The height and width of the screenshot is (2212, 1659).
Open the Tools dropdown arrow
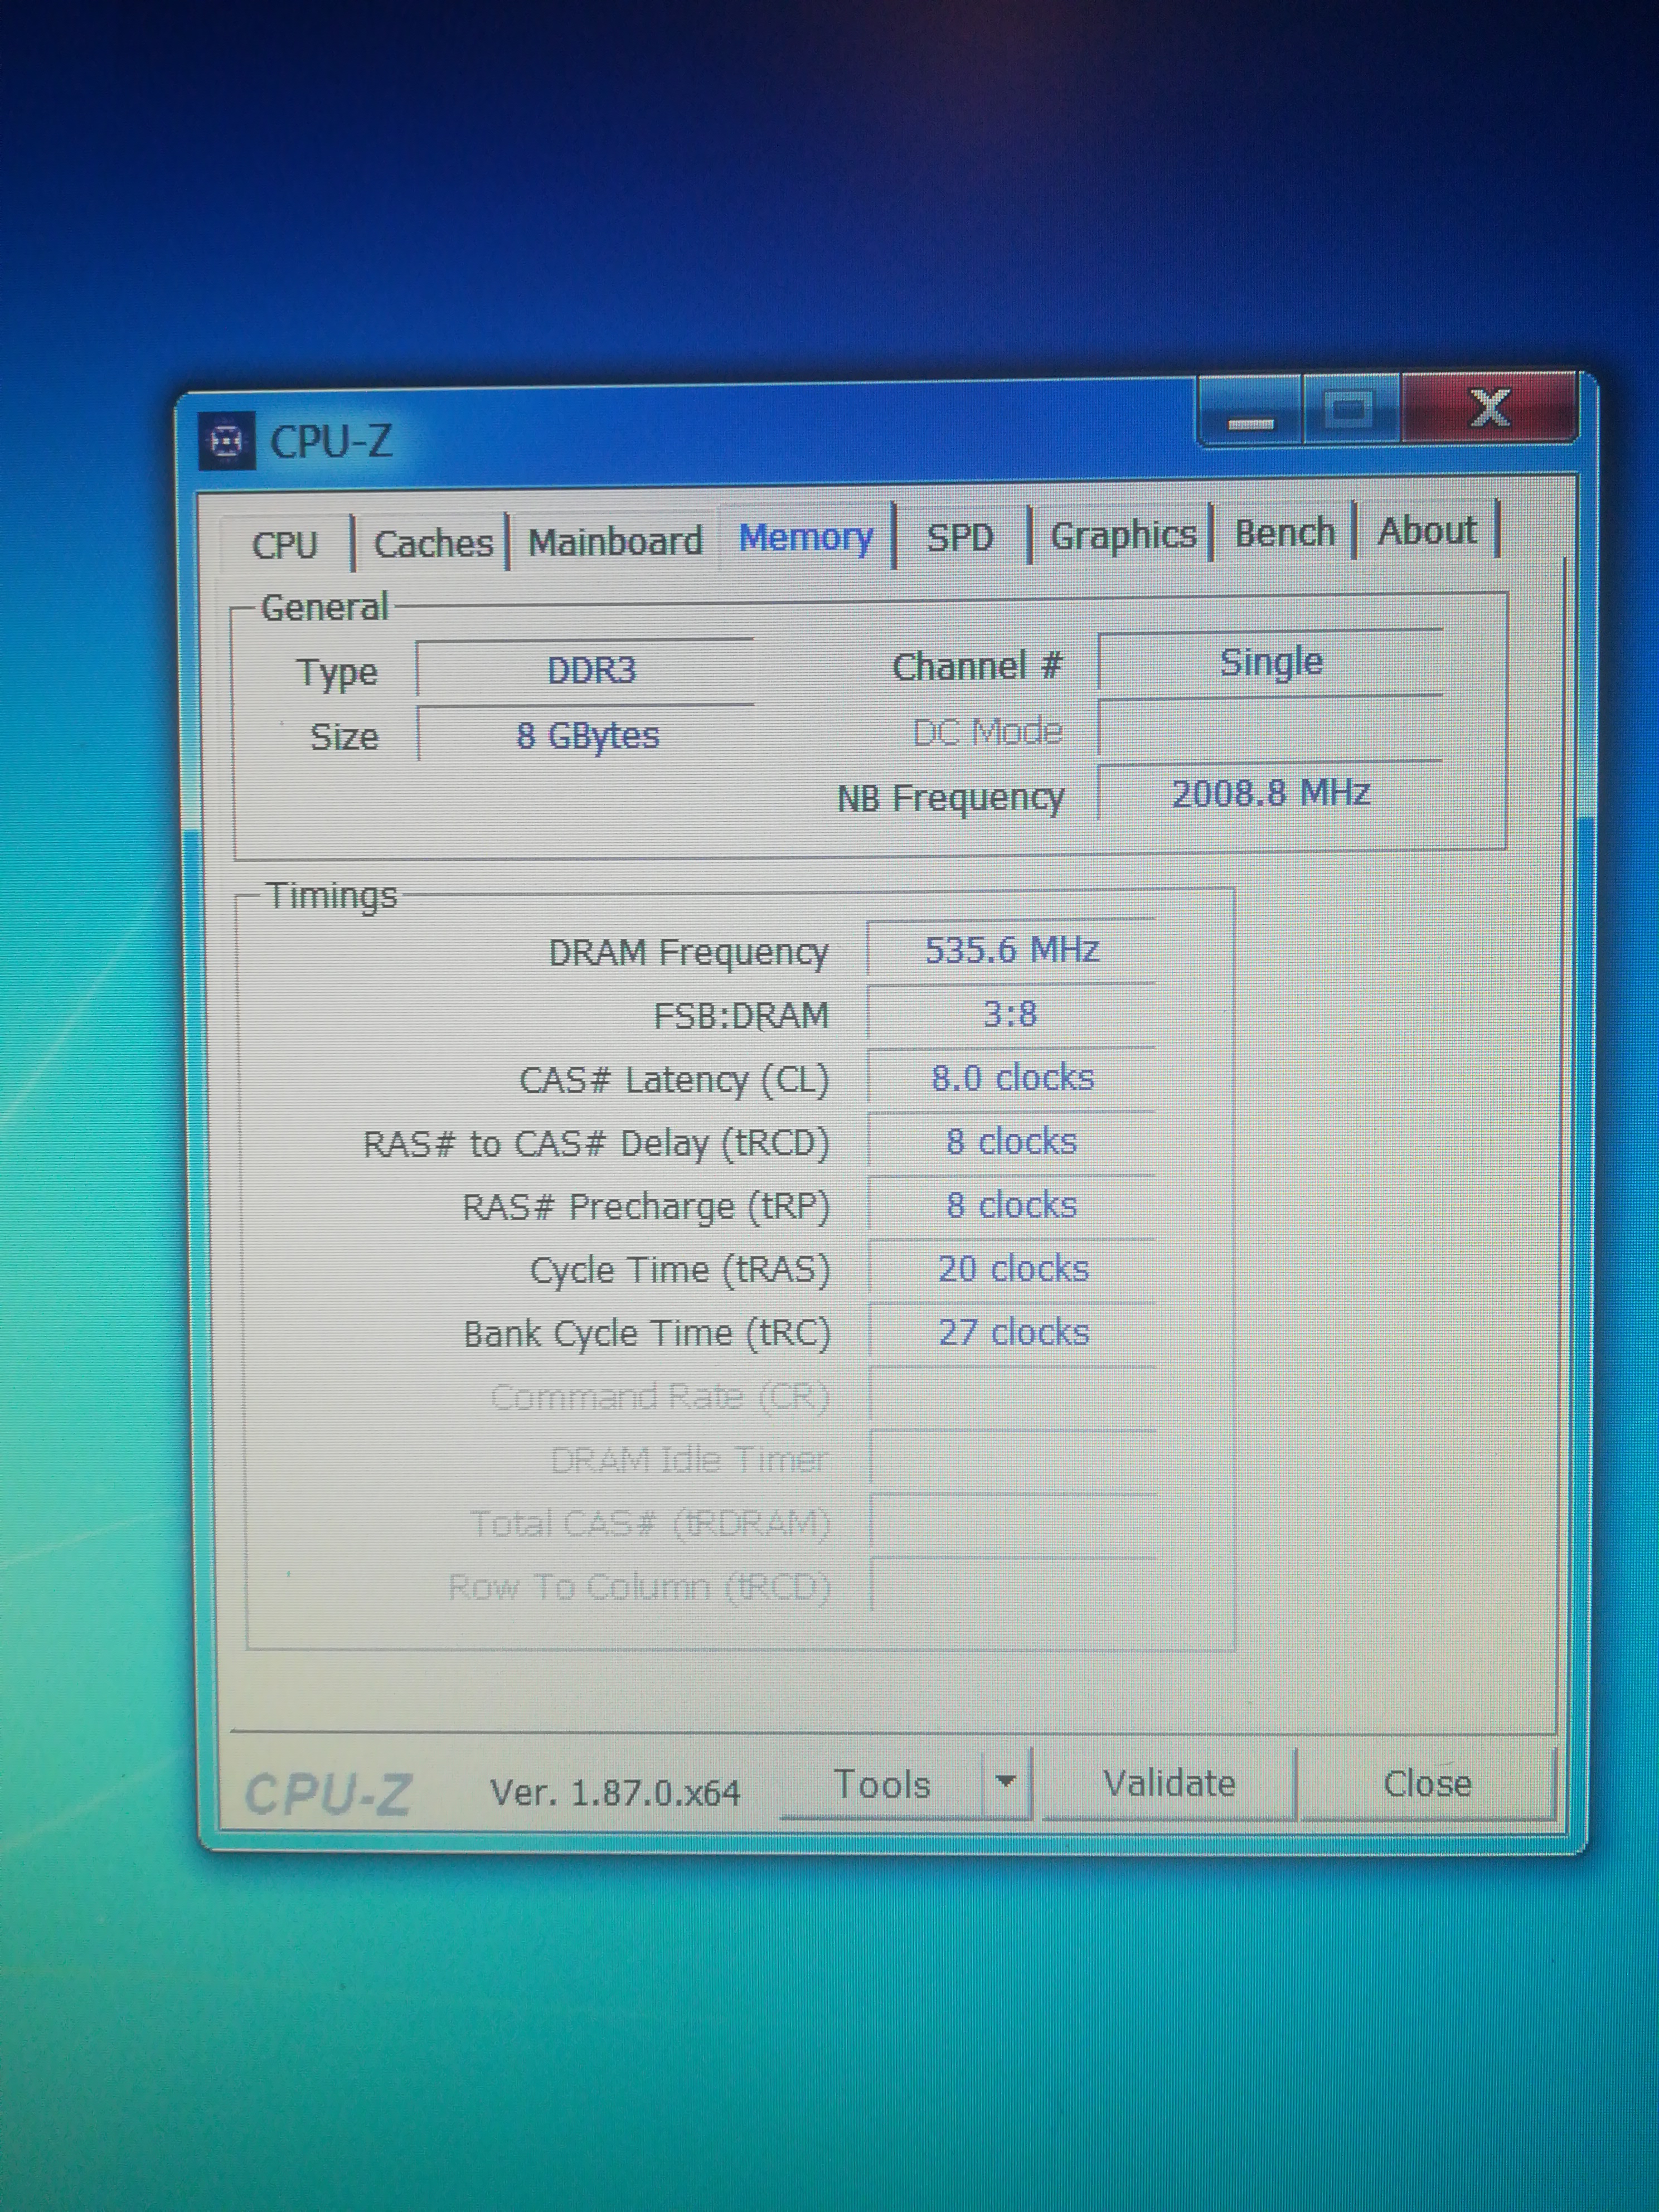pyautogui.click(x=1006, y=1781)
